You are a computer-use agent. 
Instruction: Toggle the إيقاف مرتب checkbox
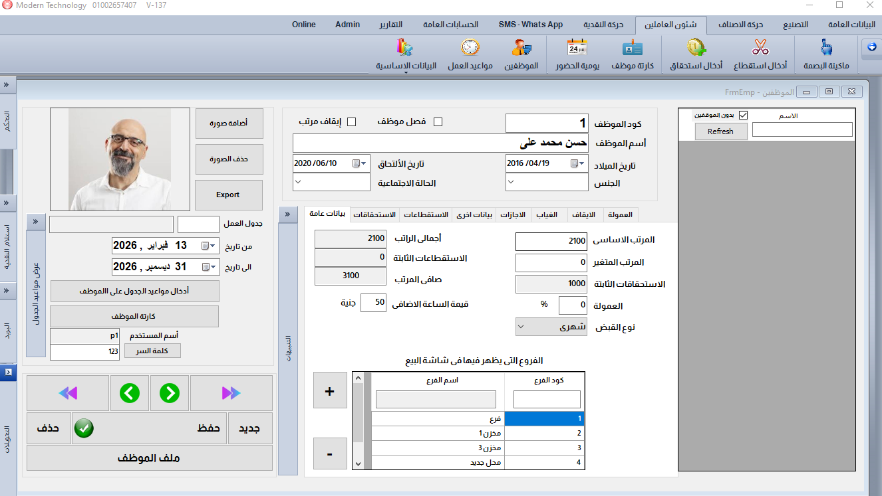(352, 122)
